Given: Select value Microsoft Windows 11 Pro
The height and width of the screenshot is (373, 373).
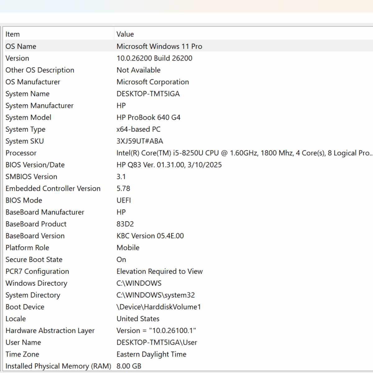Looking at the screenshot, I should point(159,46).
